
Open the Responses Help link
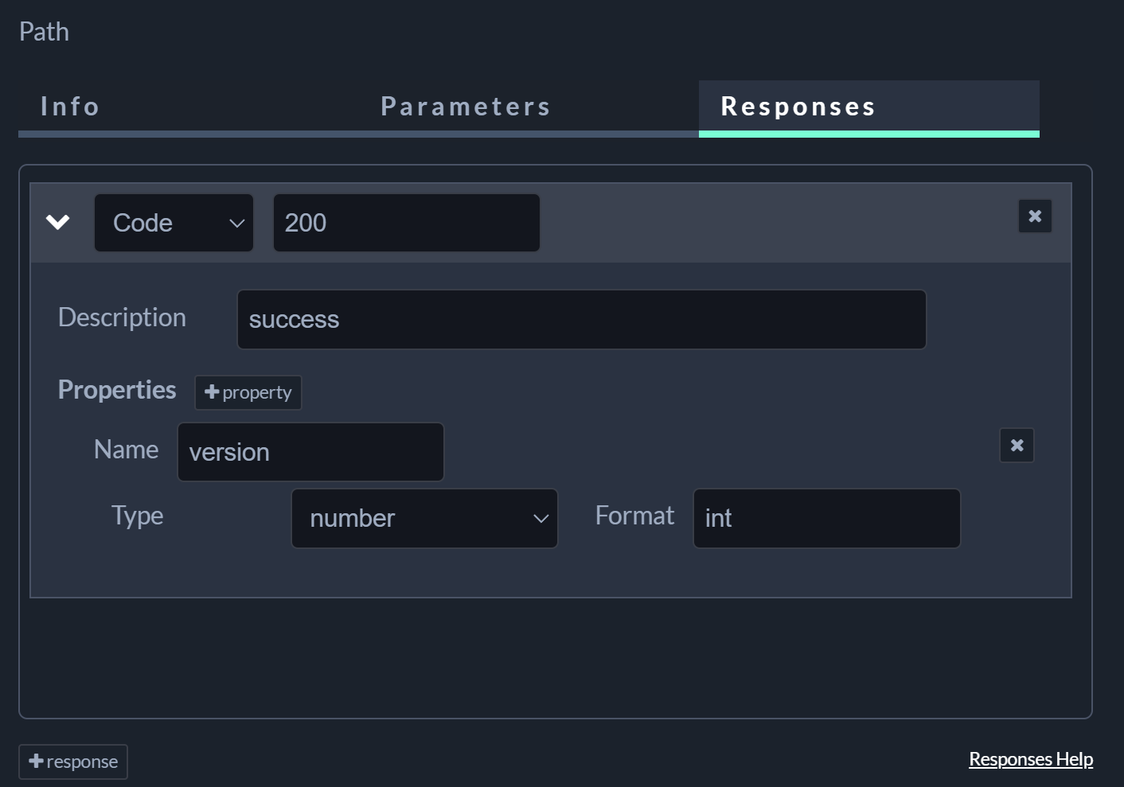point(1030,759)
